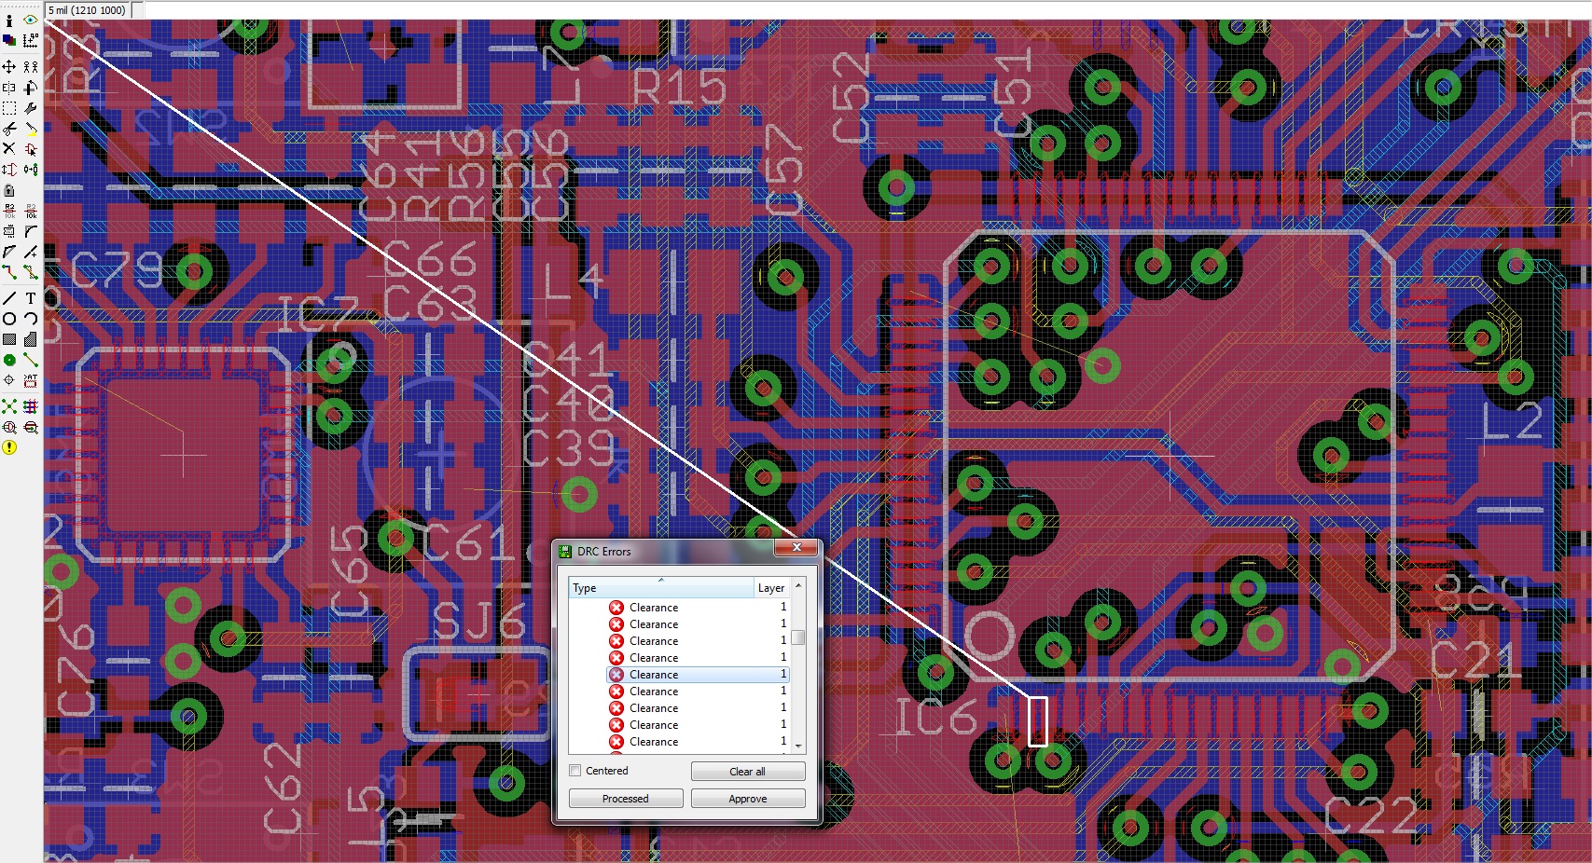Activate the Route tool
The width and height of the screenshot is (1592, 863).
tap(7, 271)
